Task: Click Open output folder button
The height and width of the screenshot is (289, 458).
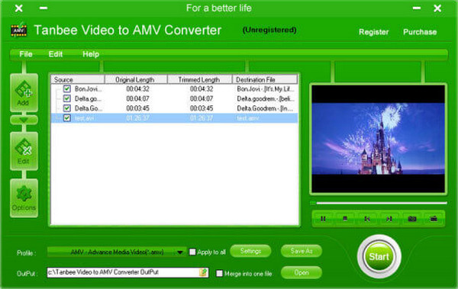Action: point(302,273)
